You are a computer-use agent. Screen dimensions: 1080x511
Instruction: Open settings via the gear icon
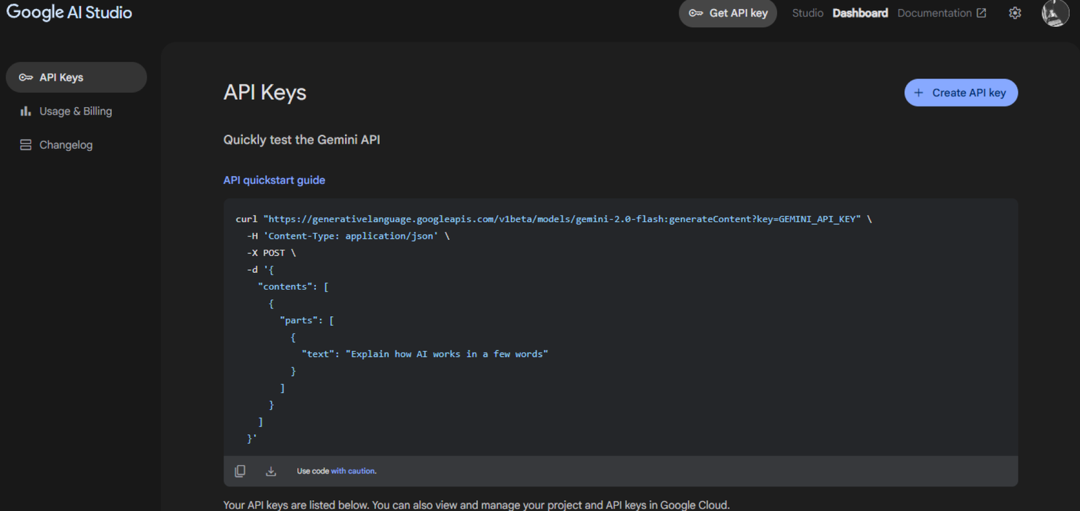[x=1015, y=13]
